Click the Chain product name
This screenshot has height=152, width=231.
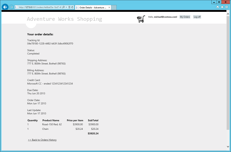click(x=45, y=129)
